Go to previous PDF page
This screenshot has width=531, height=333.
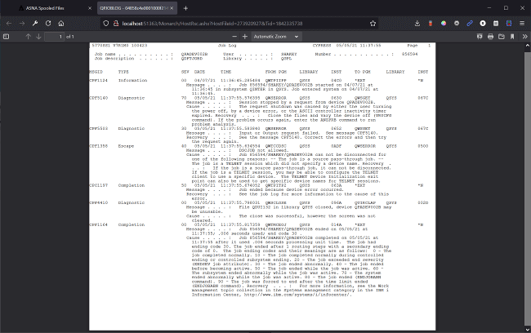28,37
